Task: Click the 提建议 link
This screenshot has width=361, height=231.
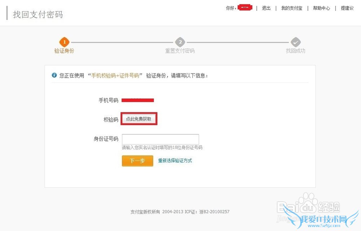Action: click(347, 8)
